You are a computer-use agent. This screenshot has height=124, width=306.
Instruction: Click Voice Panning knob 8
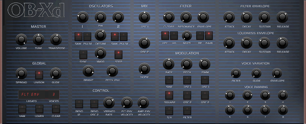pos(283,110)
